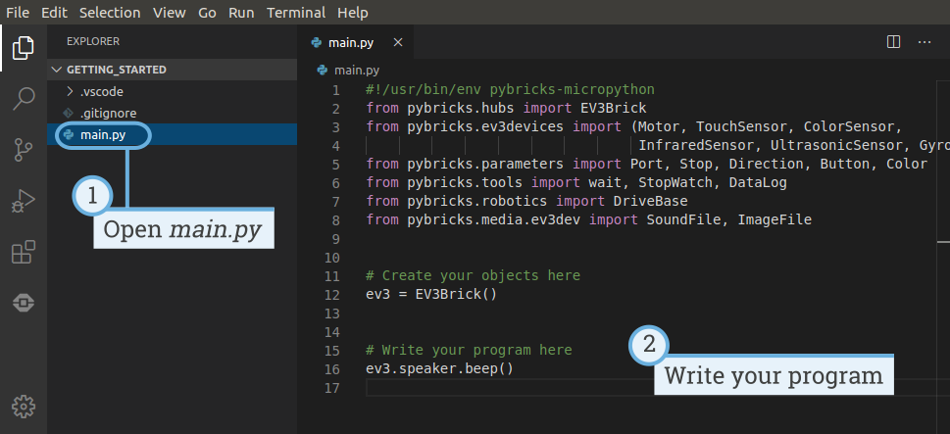Open the editor More Actions ellipsis
Screen dimensions: 950x434
[x=925, y=42]
